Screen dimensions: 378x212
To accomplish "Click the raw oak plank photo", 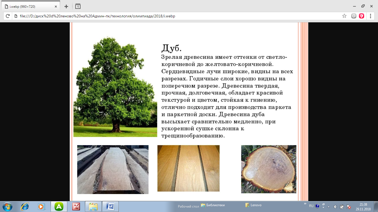I will click(113, 169).
